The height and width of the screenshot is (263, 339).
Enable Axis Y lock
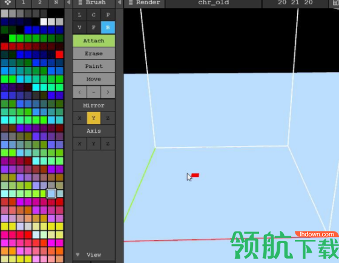pos(94,144)
